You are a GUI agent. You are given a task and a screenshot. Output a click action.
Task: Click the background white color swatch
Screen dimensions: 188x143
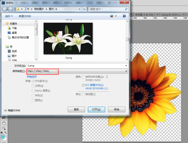[x=5, y=139]
